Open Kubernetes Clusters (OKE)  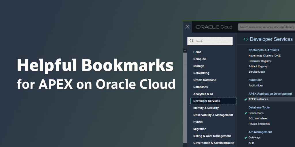[265, 55]
